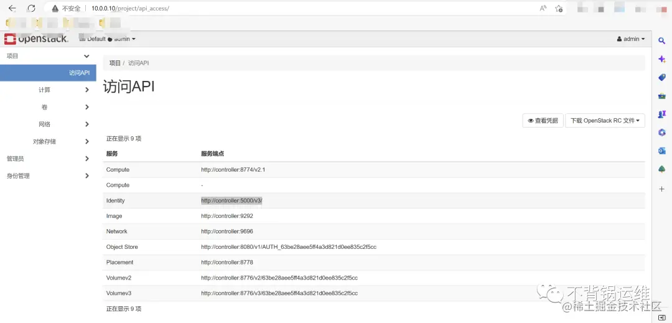
Task: Click the not-secure warning triangle icon
Action: click(55, 8)
